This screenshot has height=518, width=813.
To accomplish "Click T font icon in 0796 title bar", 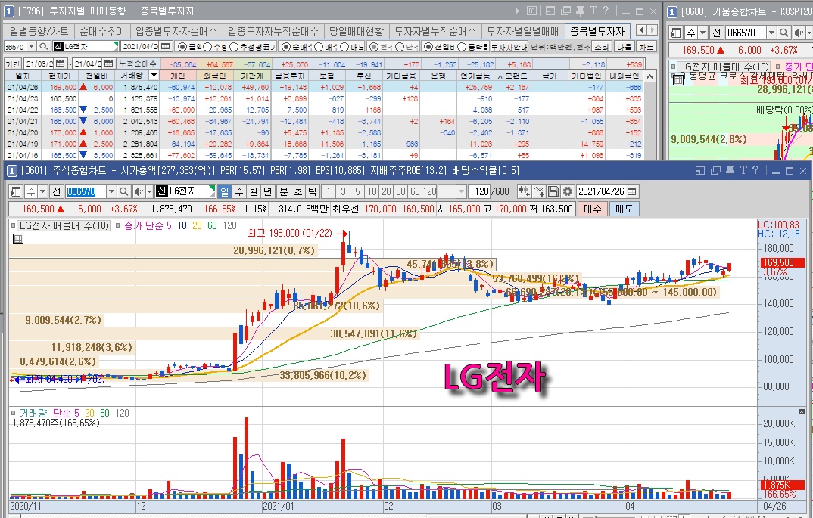I will [x=593, y=11].
